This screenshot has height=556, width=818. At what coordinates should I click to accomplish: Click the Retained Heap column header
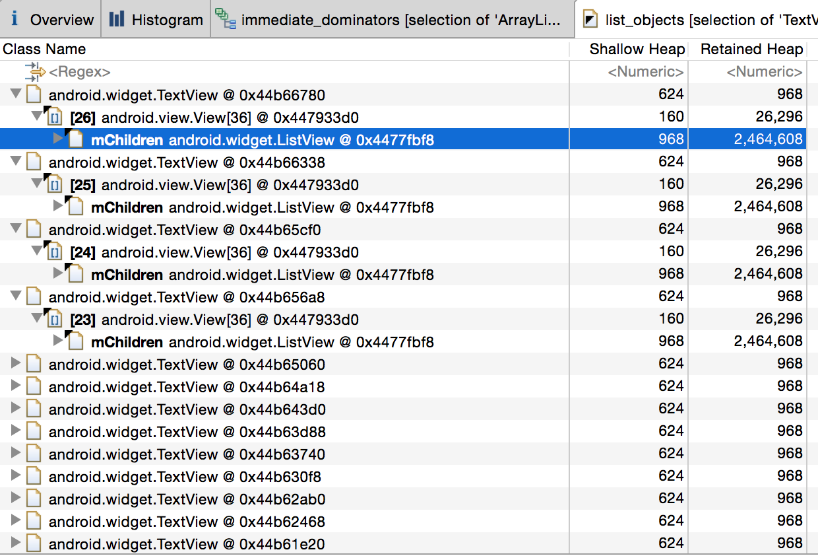751,49
